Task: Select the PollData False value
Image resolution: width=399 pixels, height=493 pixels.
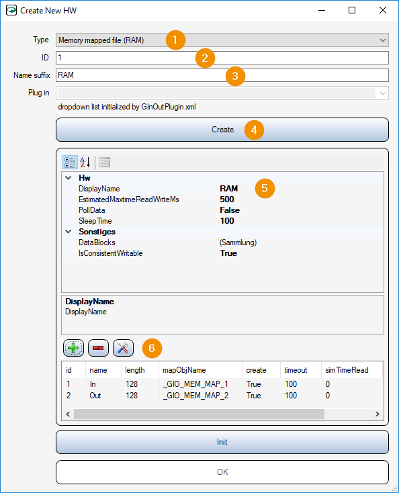Action: point(230,210)
